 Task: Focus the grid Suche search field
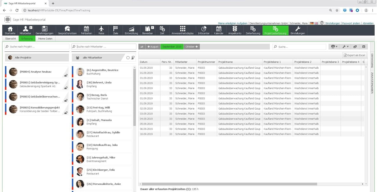[299, 47]
